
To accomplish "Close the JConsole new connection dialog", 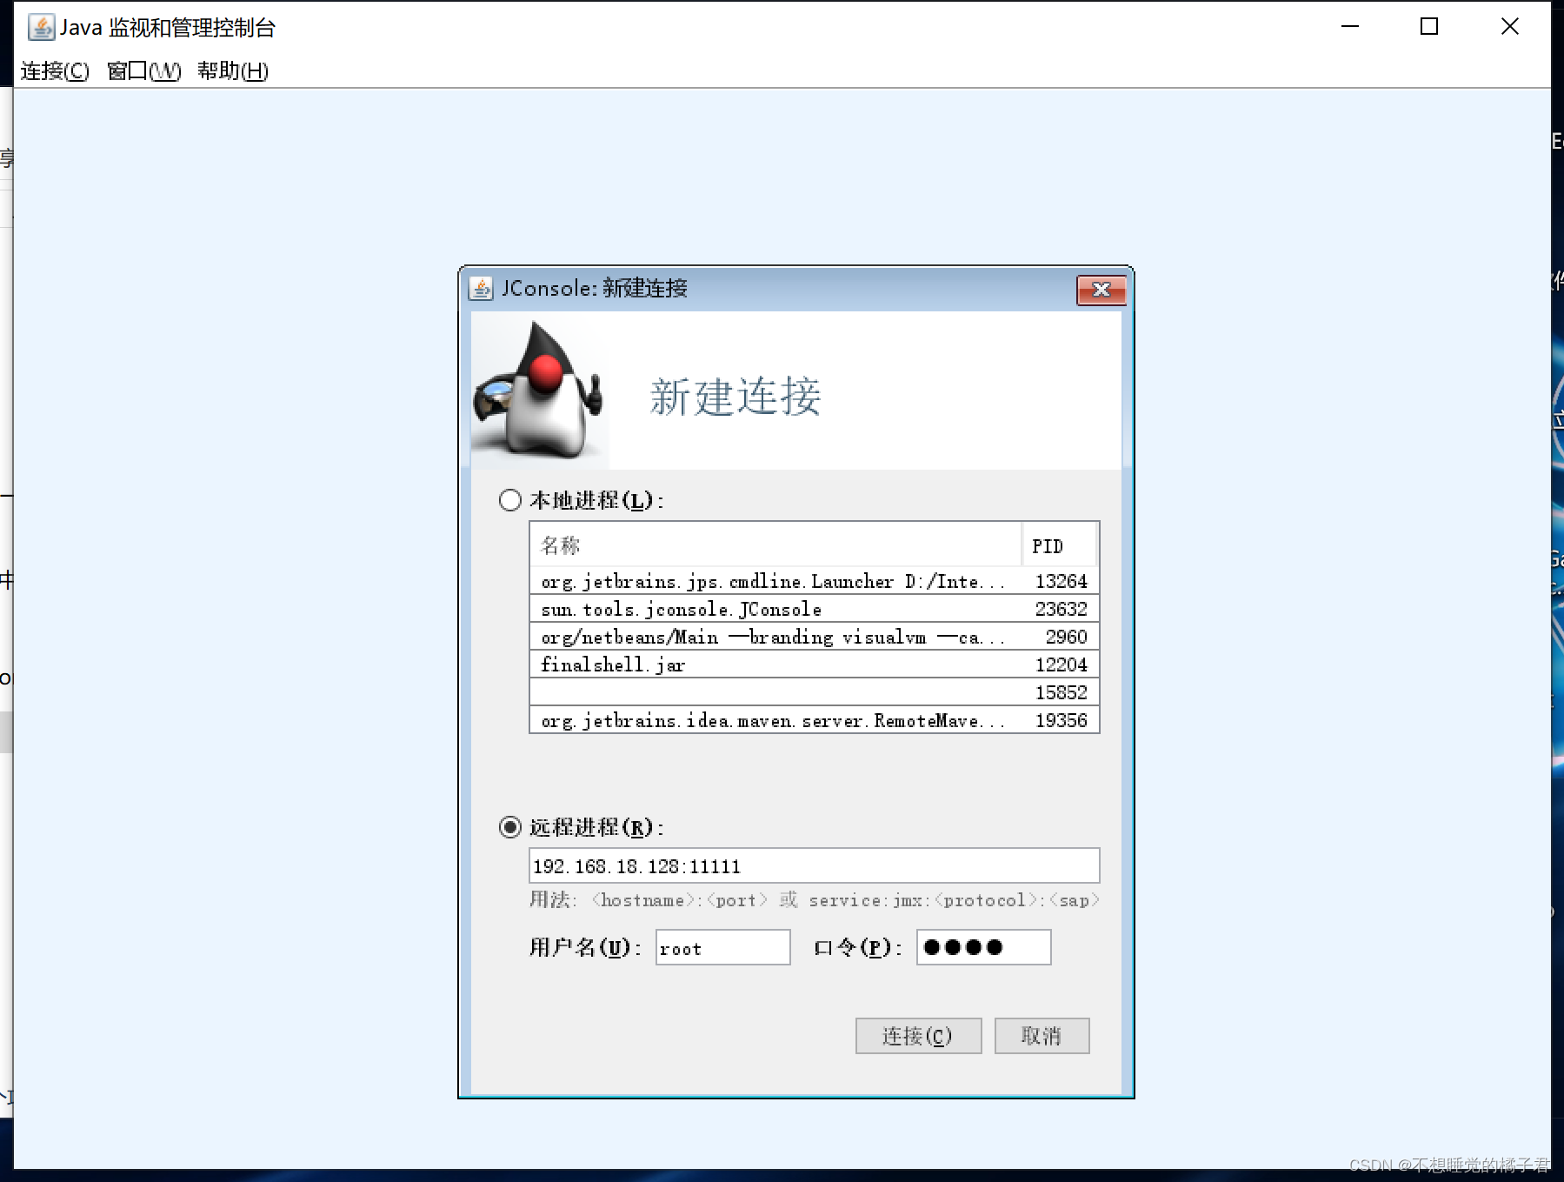I will point(1101,290).
